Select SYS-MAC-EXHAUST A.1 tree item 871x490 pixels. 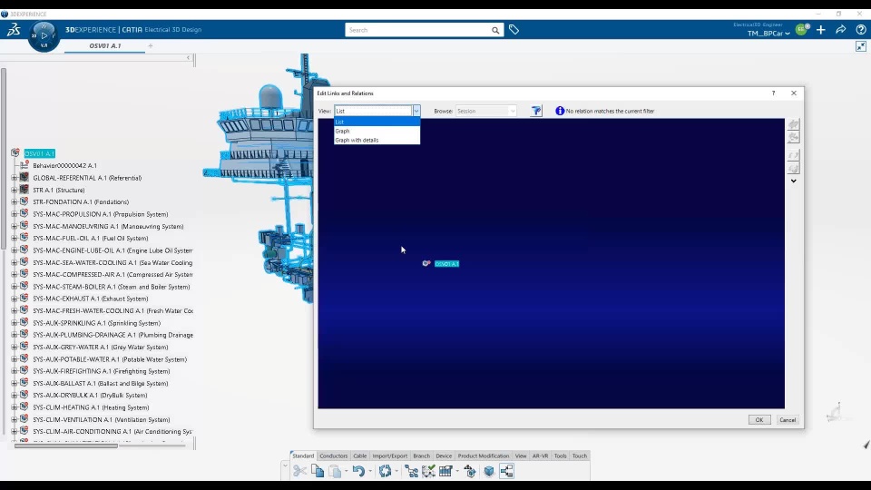click(91, 299)
